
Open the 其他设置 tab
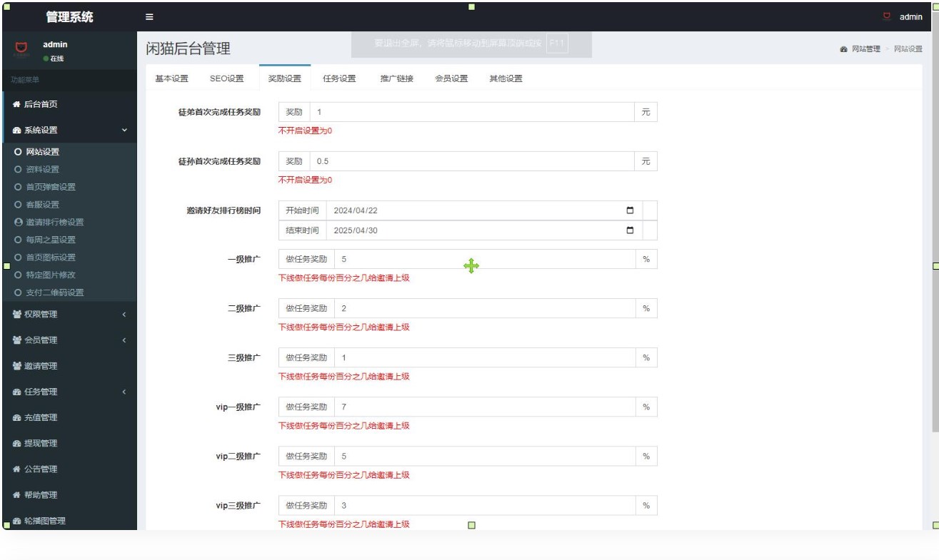click(506, 78)
